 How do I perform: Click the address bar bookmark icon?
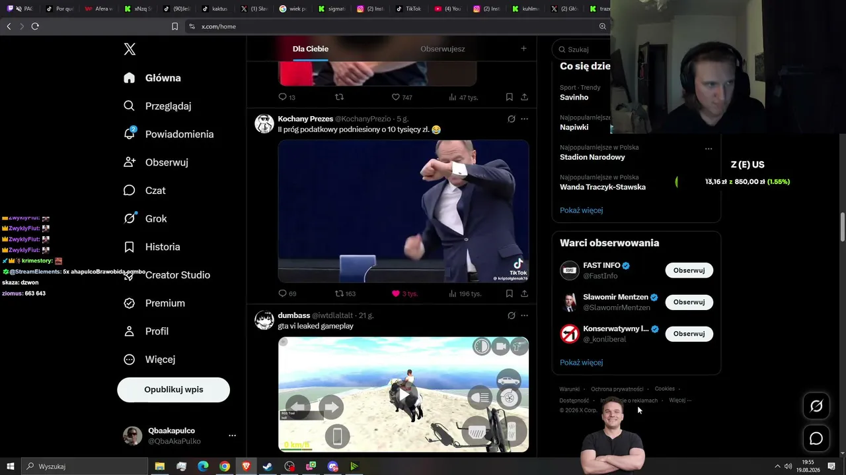coord(174,26)
